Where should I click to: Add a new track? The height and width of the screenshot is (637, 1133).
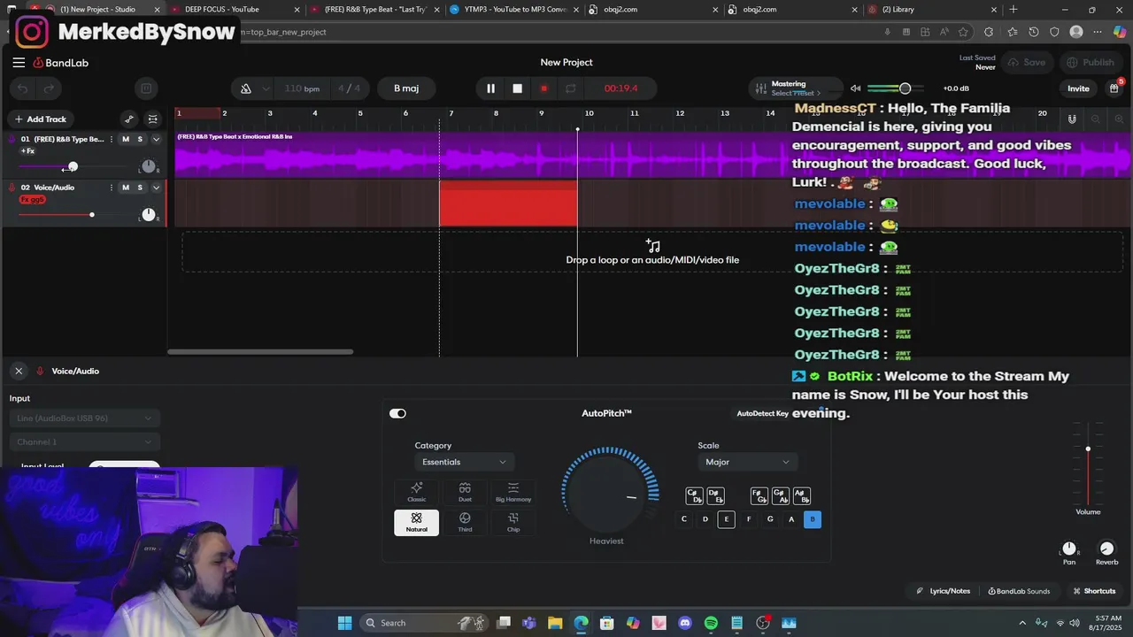(x=41, y=119)
